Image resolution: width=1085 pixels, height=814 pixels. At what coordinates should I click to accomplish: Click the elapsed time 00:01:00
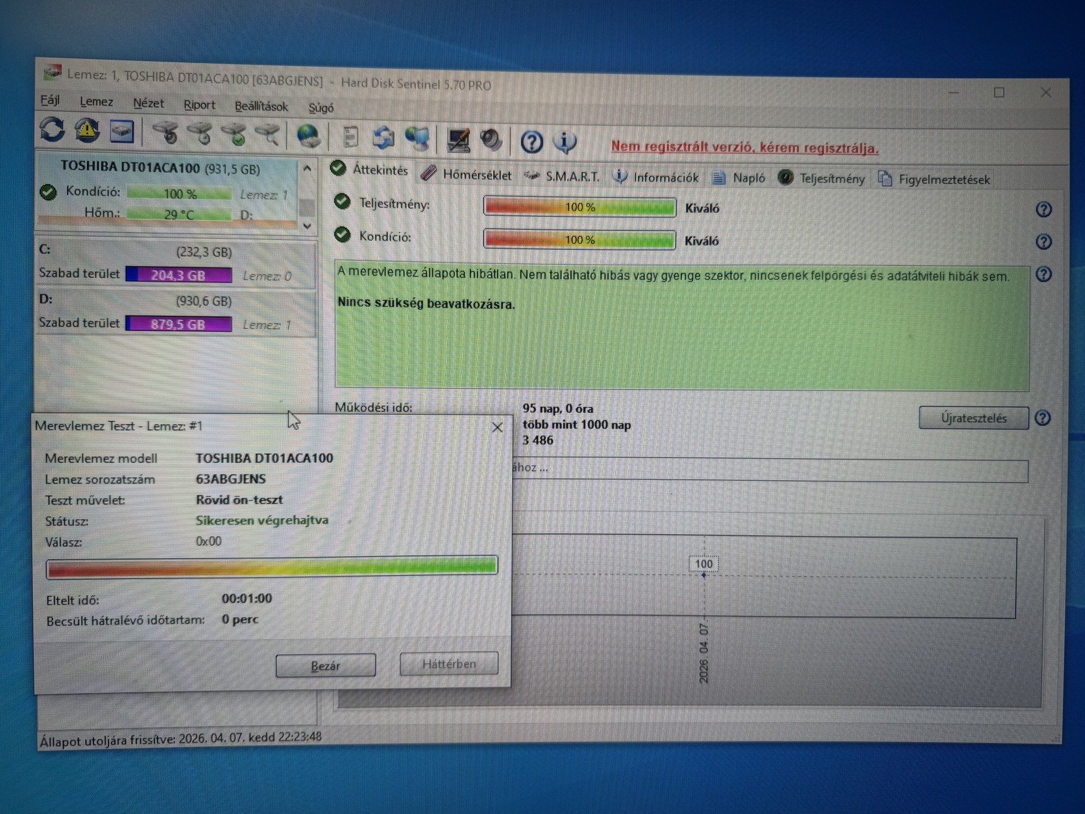(247, 598)
